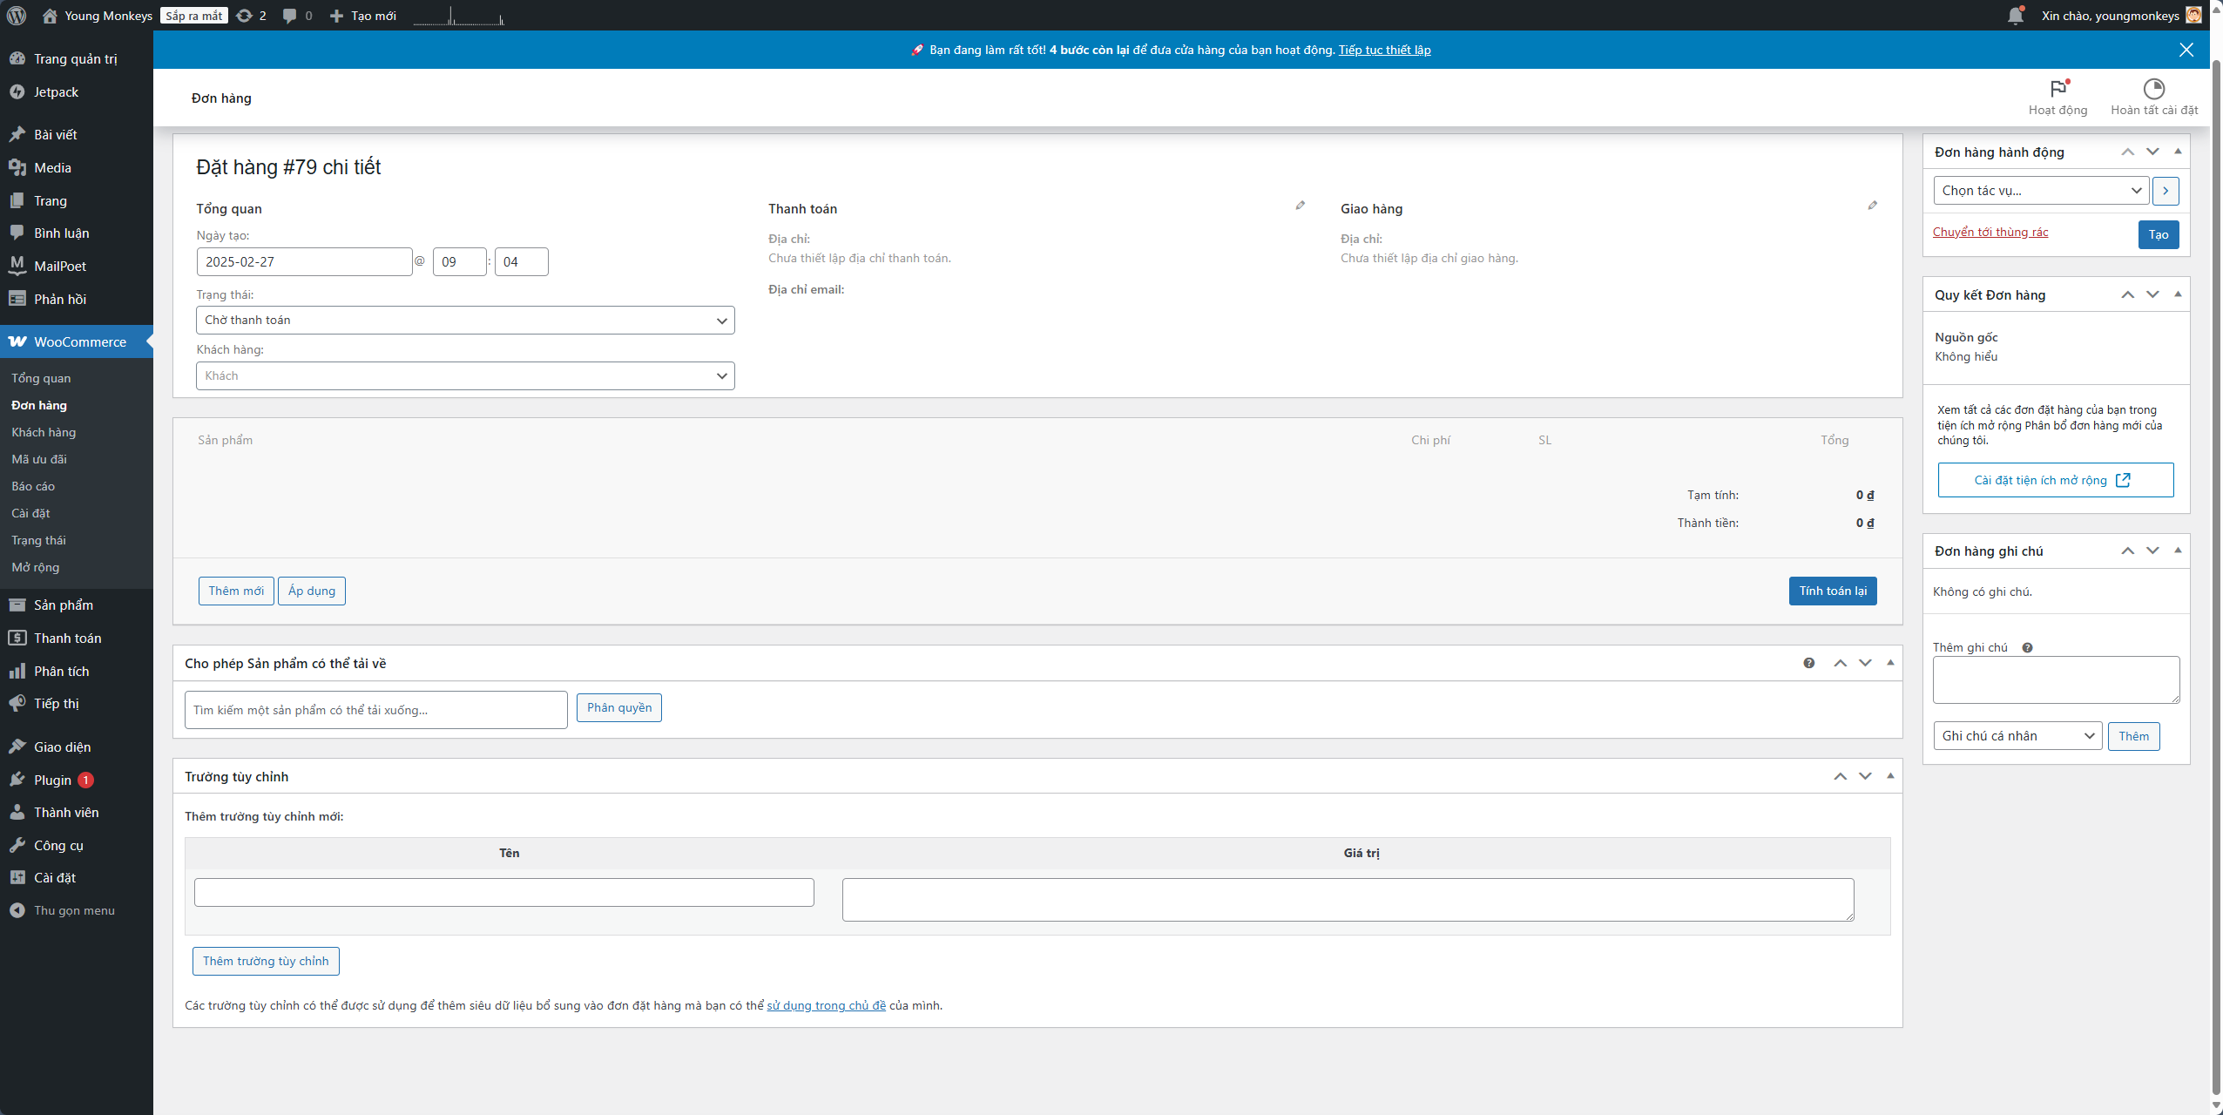This screenshot has width=2223, height=1115.
Task: Toggle the Đơn hàng ghi chú panel
Action: pyautogui.click(x=2177, y=551)
